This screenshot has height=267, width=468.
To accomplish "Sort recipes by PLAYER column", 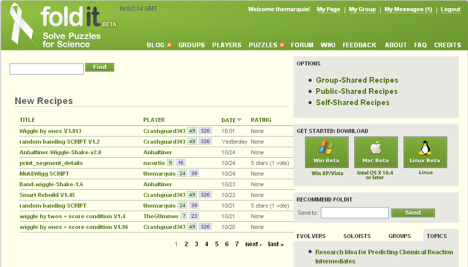I will [154, 120].
